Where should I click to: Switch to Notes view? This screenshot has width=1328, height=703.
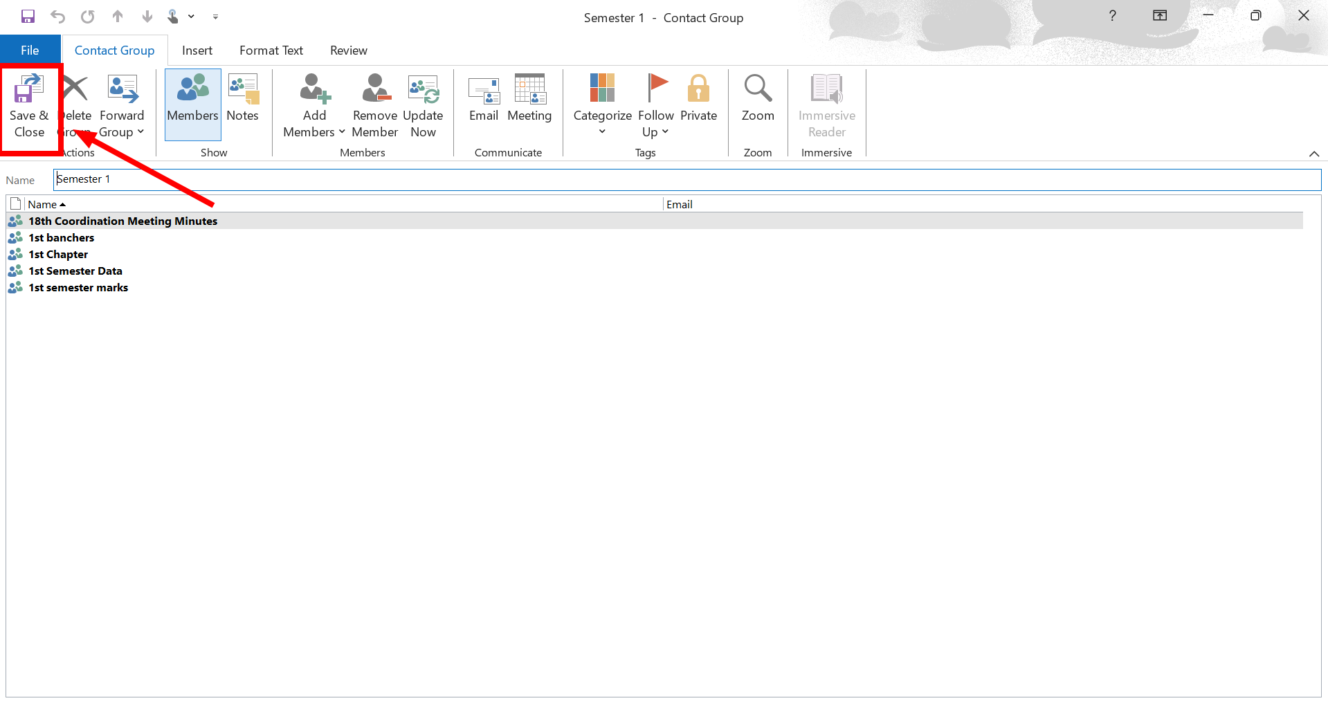242,98
